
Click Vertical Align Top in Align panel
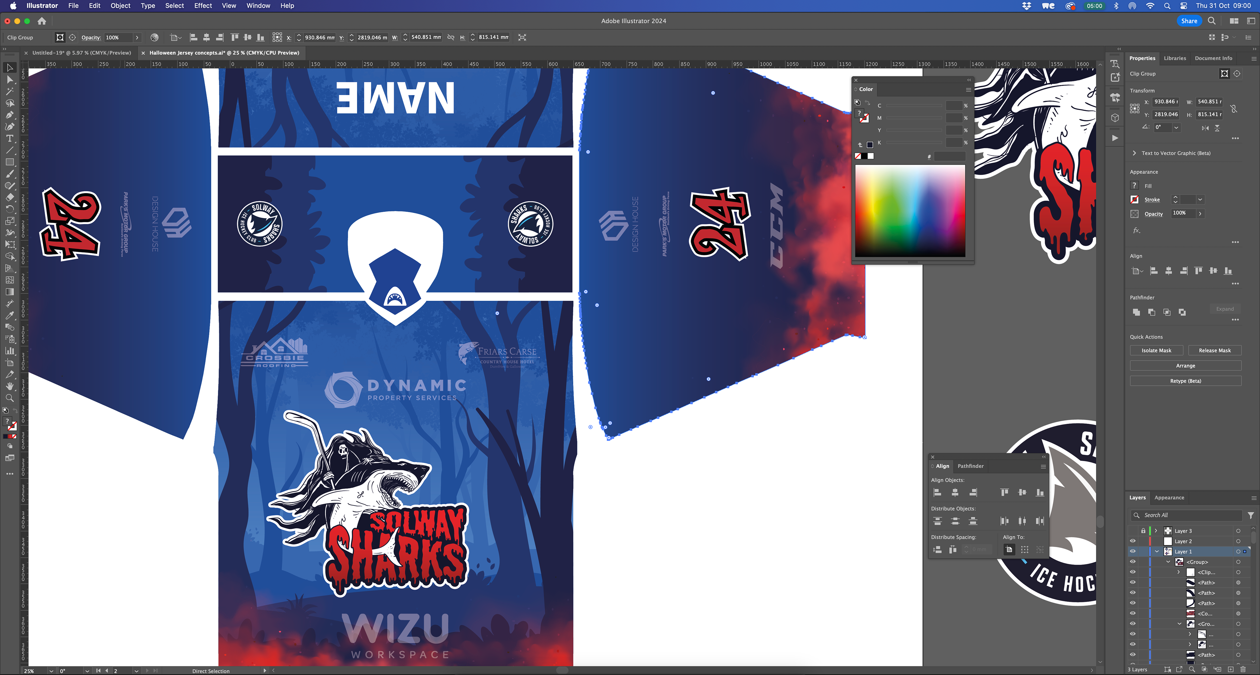click(x=1004, y=492)
